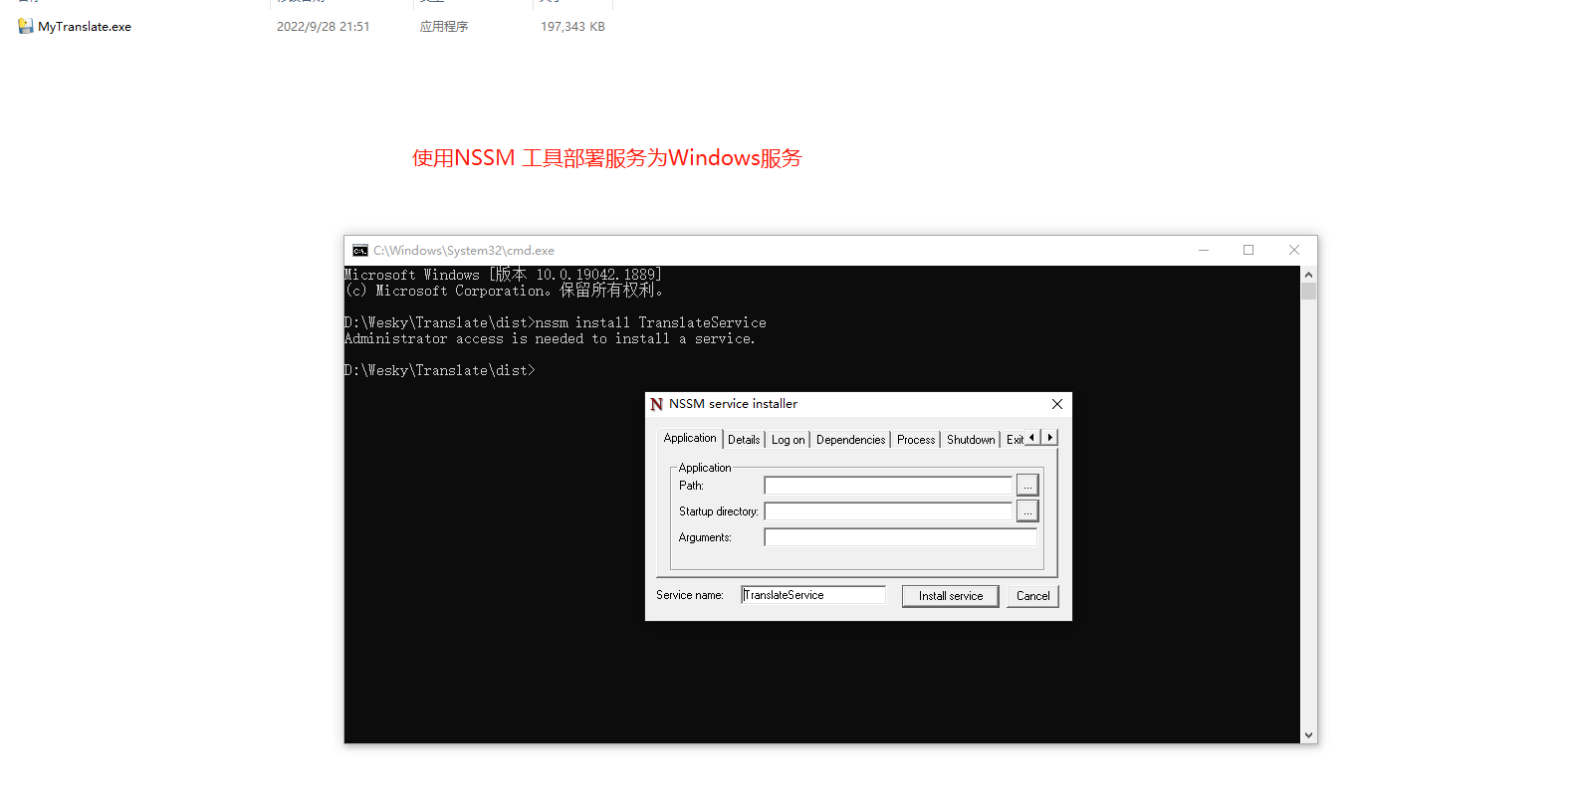
Task: Click the cmd scrollbar down arrow
Action: pyautogui.click(x=1309, y=735)
